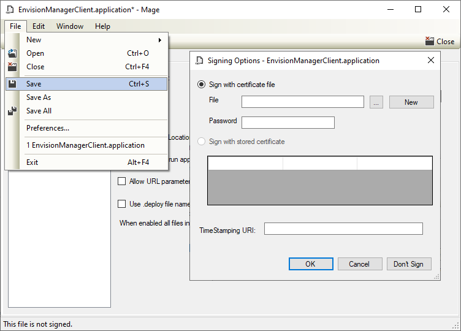461x331 pixels.
Task: Click the Save All icon in menu
Action: [x=12, y=111]
